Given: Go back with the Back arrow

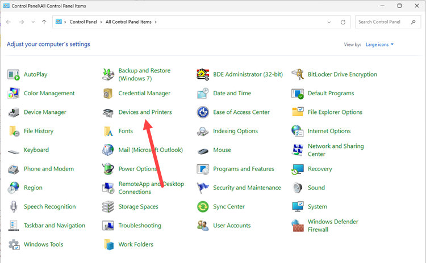Looking at the screenshot, I should point(9,22).
